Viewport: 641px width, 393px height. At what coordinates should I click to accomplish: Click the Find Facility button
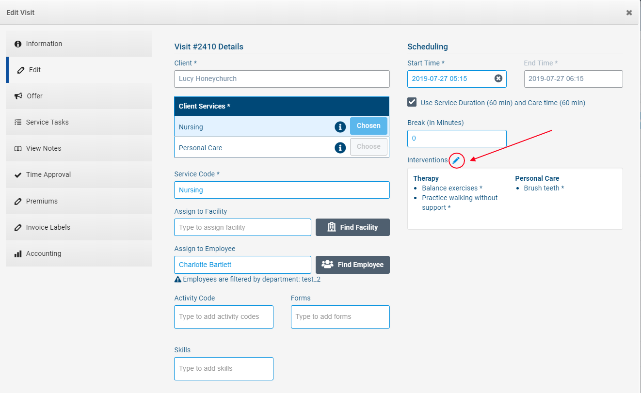353,227
